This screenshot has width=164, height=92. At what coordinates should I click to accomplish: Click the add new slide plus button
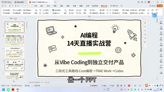tap(14, 81)
